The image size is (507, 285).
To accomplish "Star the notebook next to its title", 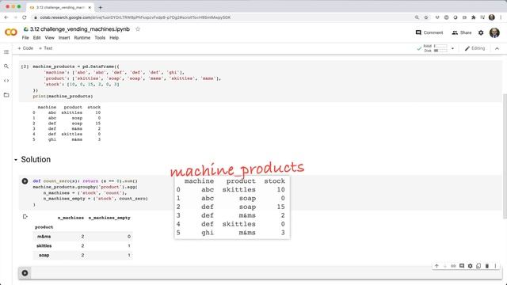I will [138, 29].
